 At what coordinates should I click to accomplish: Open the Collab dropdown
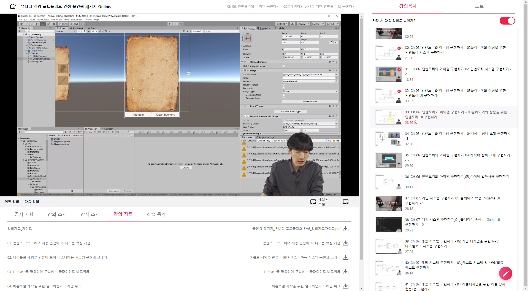(282, 24)
